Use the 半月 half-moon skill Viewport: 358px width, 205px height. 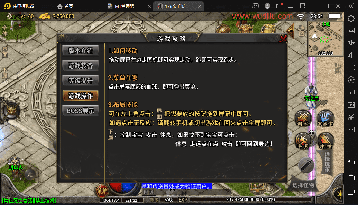click(x=303, y=141)
